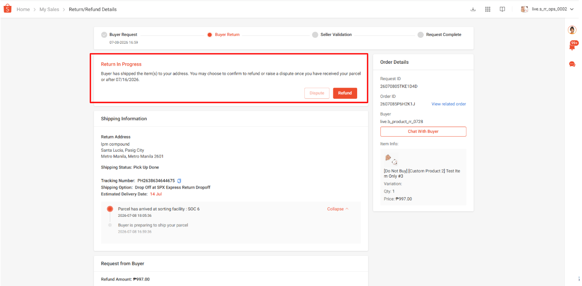Open the sidebar profile avatar icon
582x286 pixels.
572,30
